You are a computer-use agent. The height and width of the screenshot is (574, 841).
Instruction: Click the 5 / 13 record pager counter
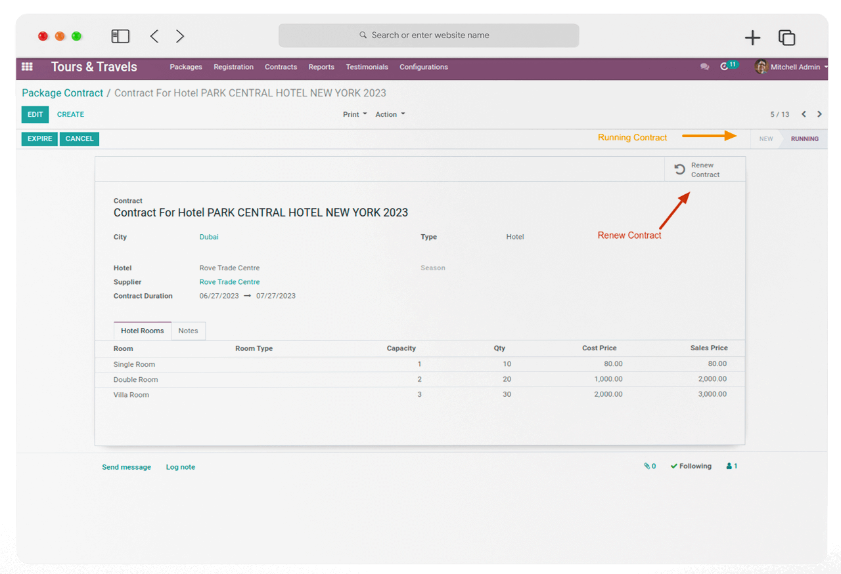pyautogui.click(x=779, y=114)
